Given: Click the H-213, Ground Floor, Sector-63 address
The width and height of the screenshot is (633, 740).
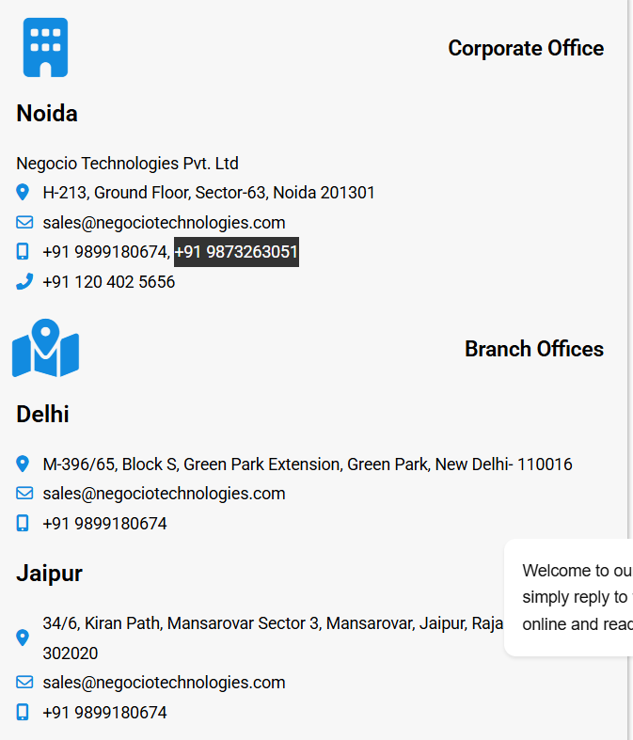Looking at the screenshot, I should point(209,193).
